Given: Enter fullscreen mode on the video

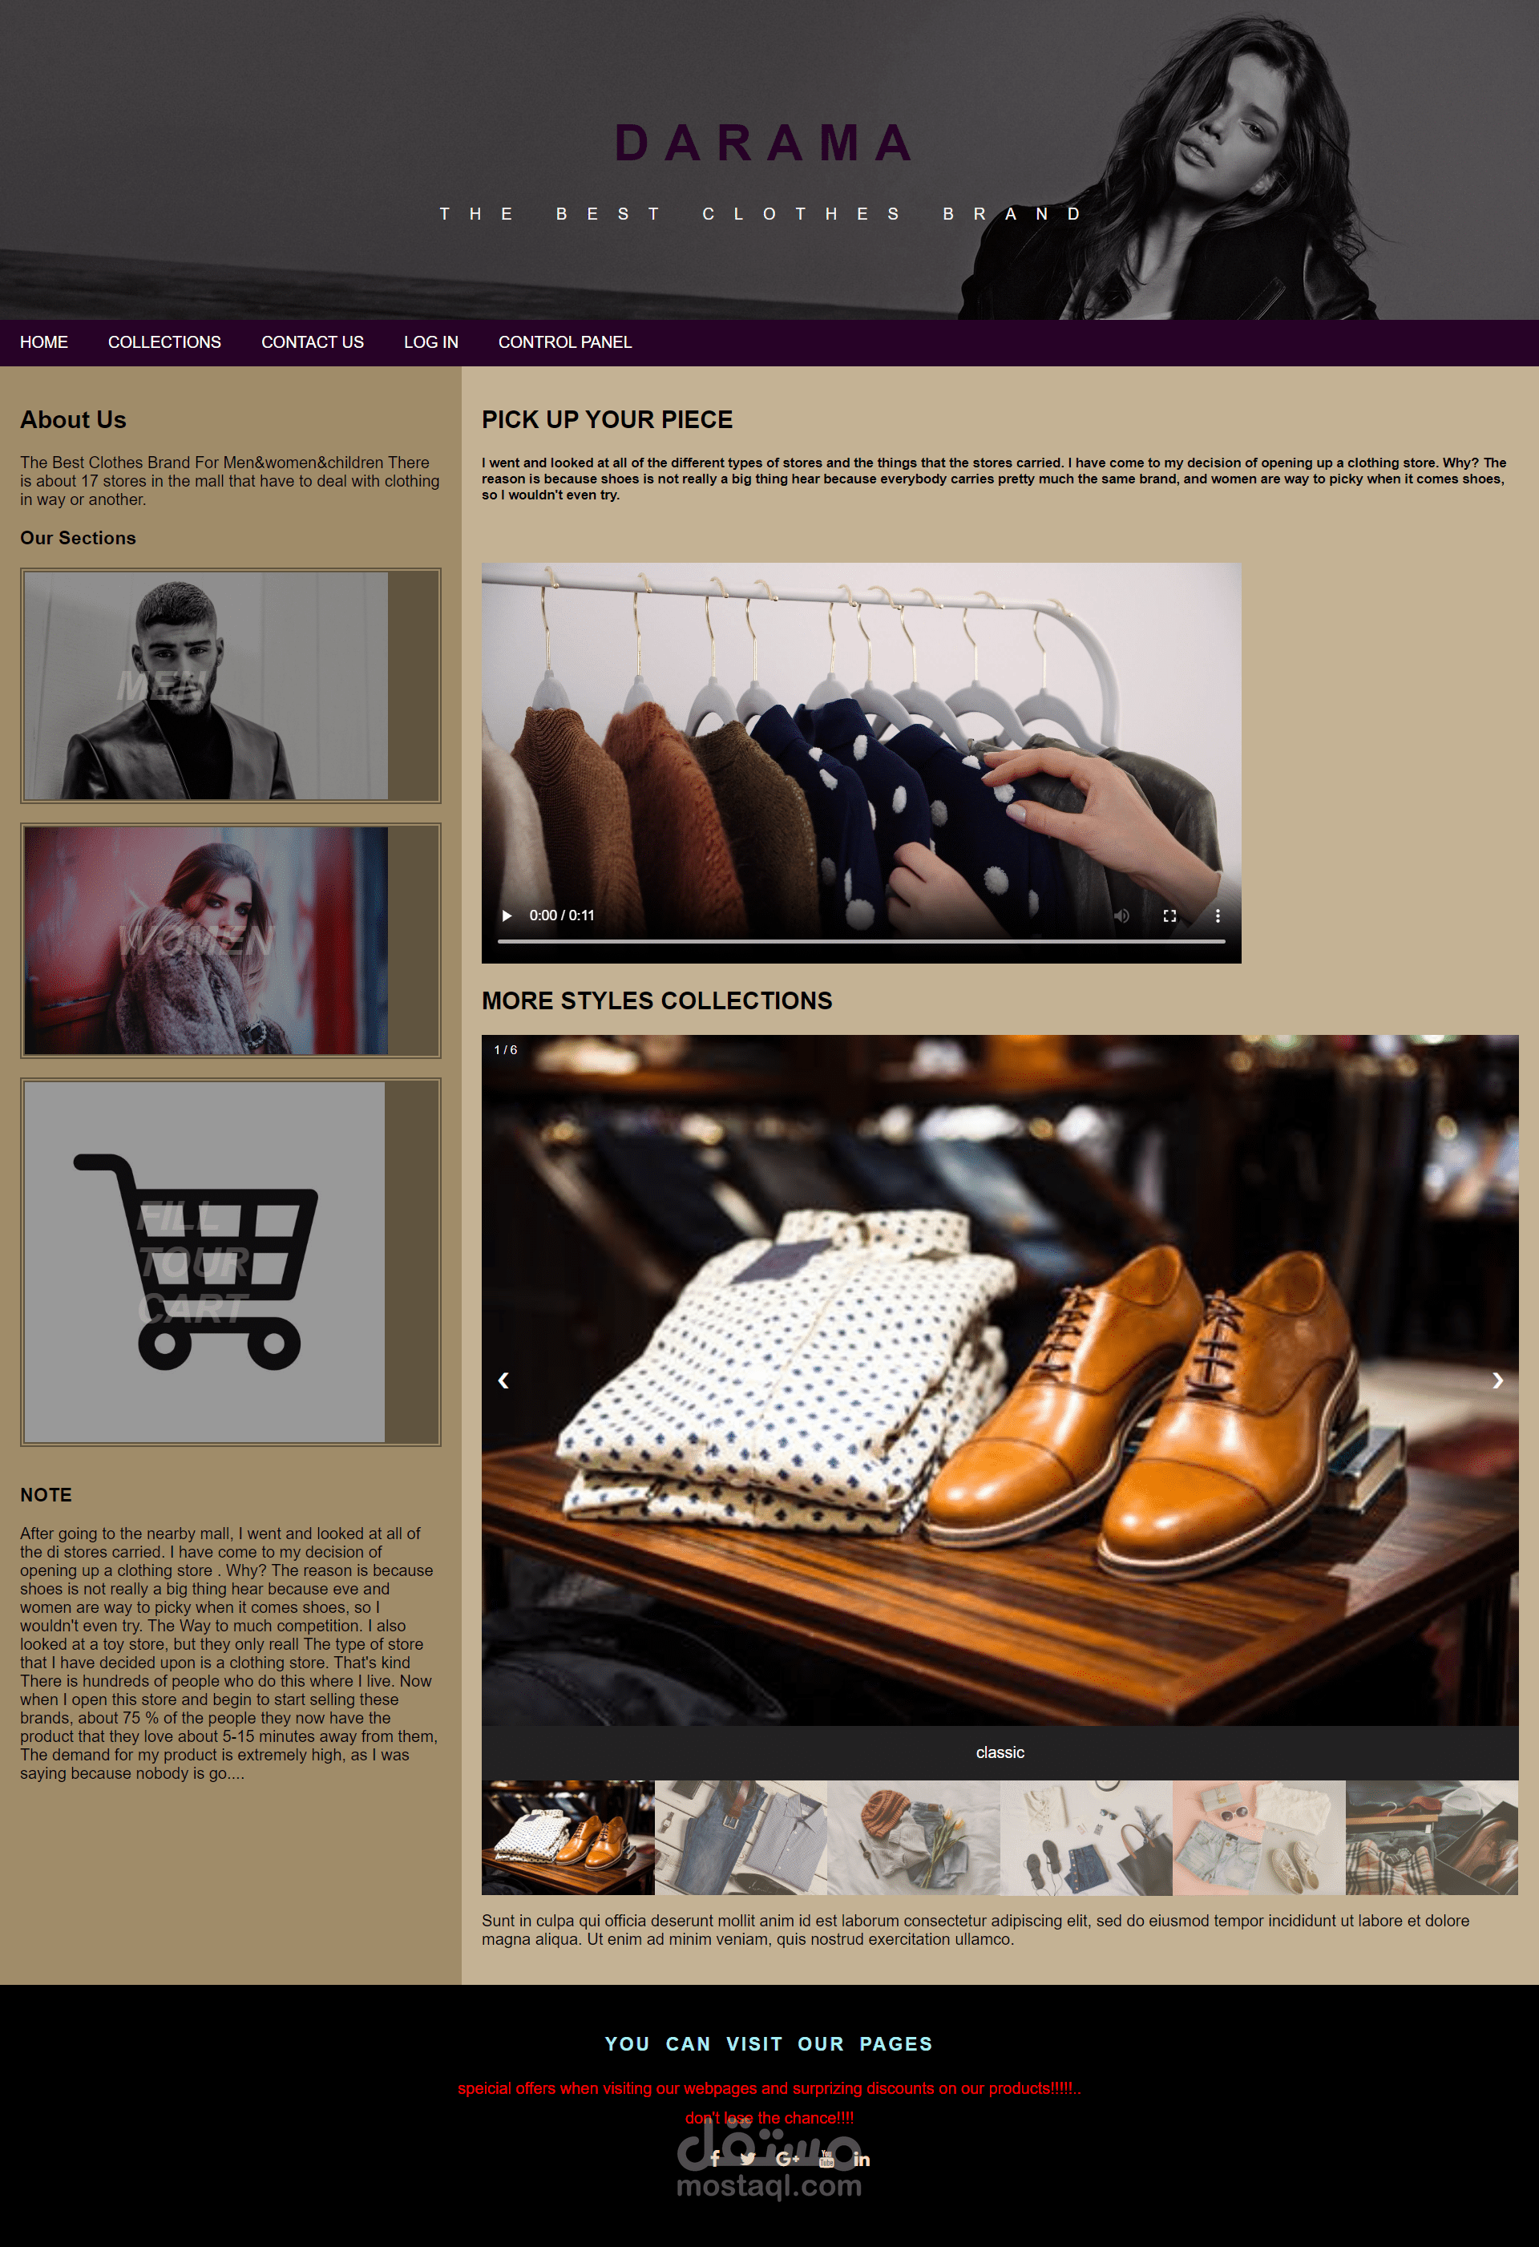Looking at the screenshot, I should tap(1169, 915).
